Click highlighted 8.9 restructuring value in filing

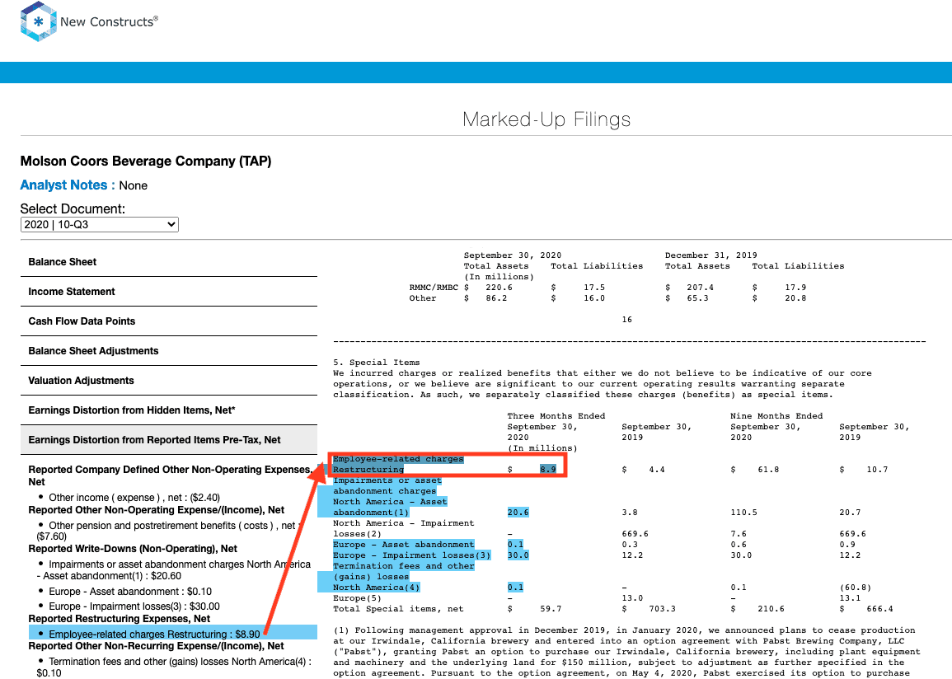coord(547,470)
